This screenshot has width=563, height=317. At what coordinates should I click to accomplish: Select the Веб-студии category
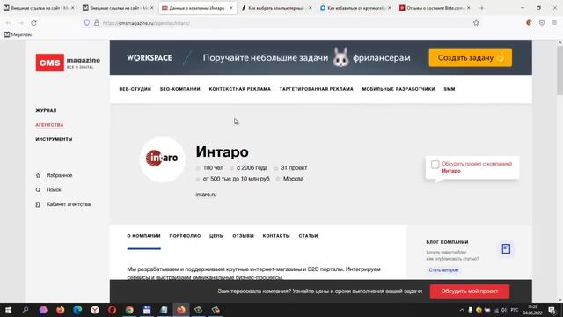[x=135, y=89]
